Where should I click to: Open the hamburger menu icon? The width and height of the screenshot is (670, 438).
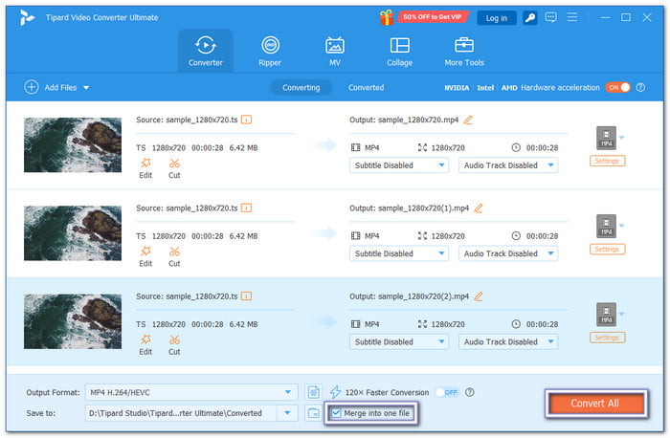point(571,17)
